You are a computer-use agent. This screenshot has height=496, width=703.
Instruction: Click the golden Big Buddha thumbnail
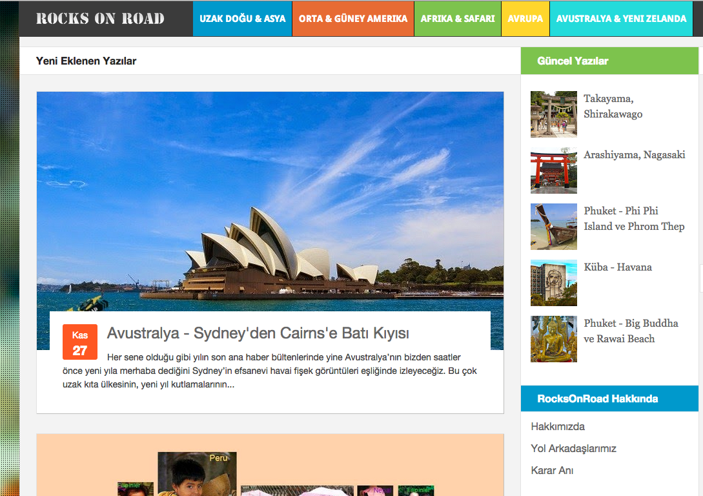[553, 339]
